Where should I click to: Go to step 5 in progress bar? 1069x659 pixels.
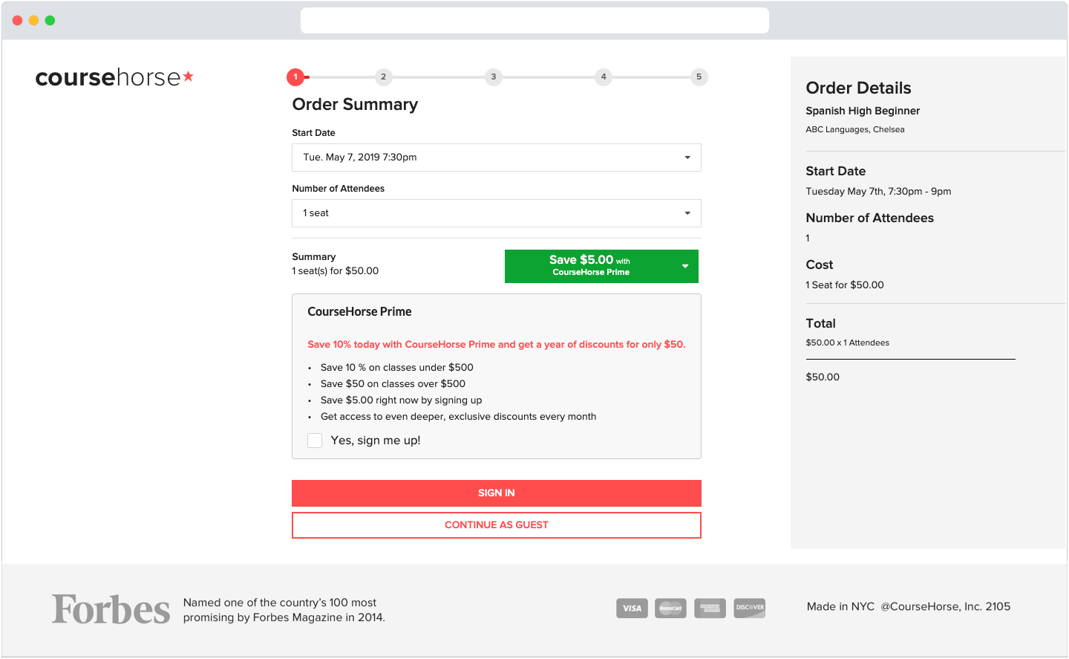pyautogui.click(x=699, y=77)
